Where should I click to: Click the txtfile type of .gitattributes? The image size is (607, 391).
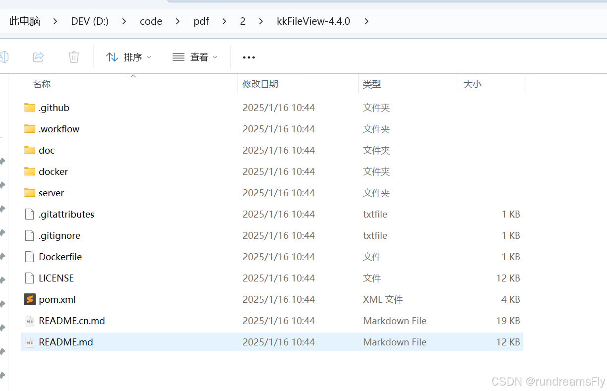375,214
